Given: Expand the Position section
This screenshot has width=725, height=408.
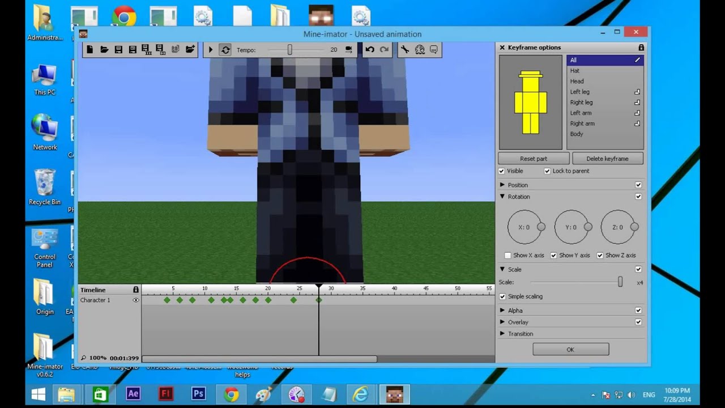Looking at the screenshot, I should coord(502,185).
